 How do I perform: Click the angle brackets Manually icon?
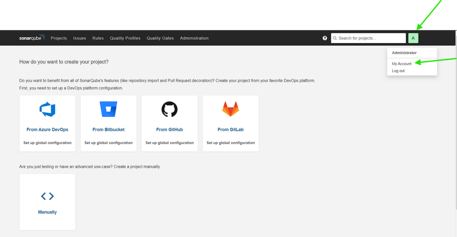click(47, 196)
